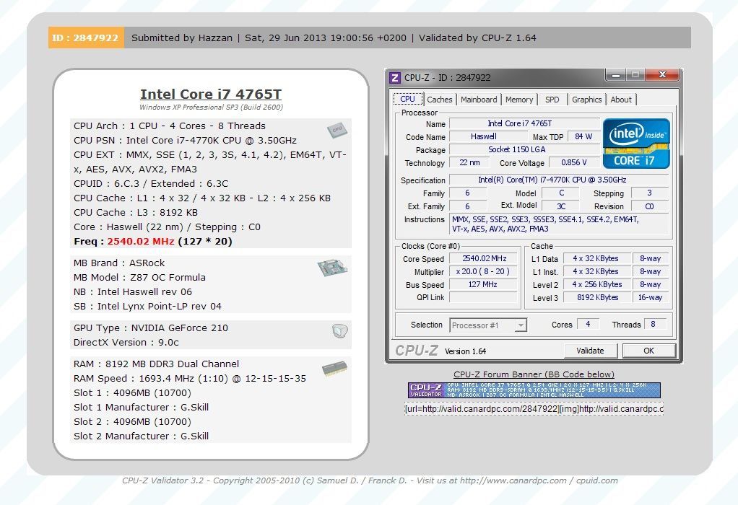Go to the Graphics tab

[587, 100]
